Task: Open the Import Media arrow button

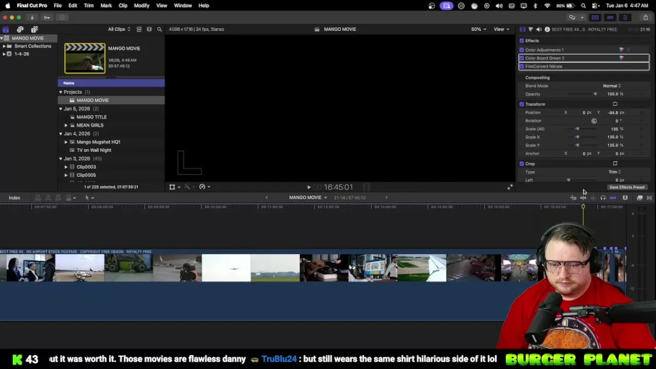Action: [32, 17]
